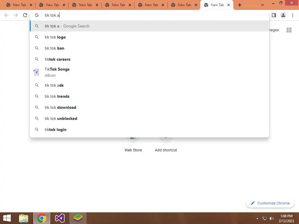Click the volume speaker tray icon
Viewport: 299px width, 224px height.
[x=272, y=218]
